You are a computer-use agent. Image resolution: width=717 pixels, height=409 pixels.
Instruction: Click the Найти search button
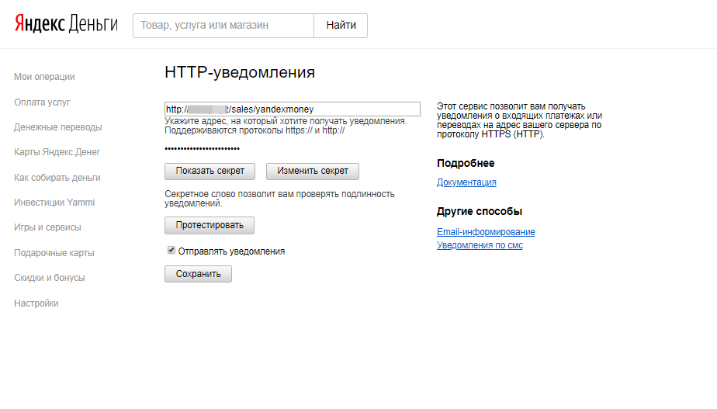click(341, 26)
